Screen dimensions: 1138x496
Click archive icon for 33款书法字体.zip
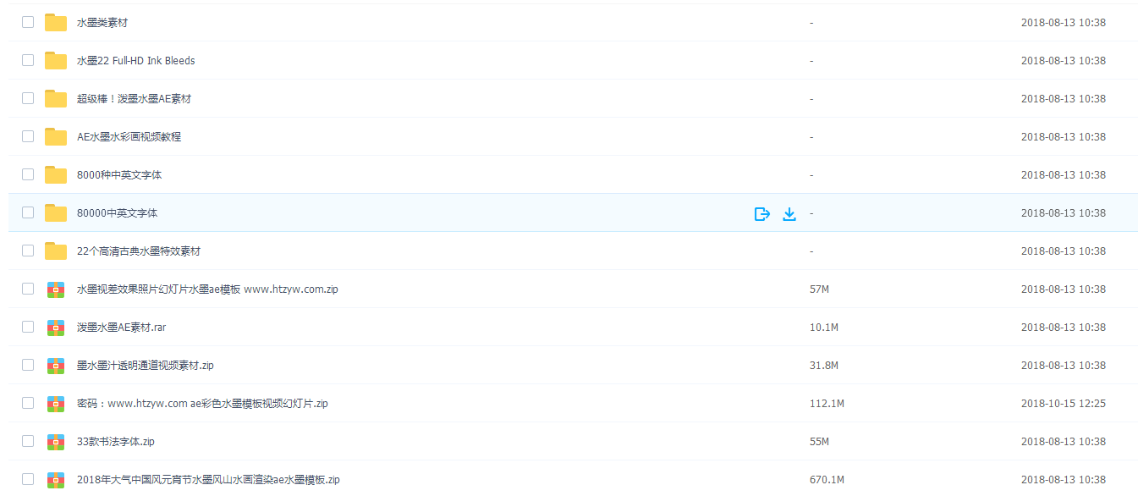(x=56, y=442)
